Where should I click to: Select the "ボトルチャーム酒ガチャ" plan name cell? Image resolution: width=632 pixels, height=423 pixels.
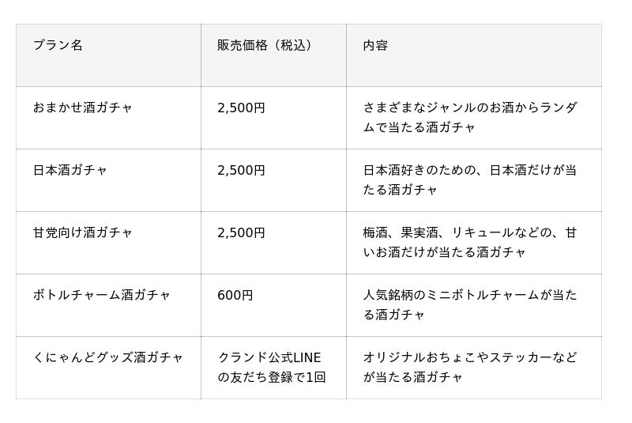[102, 295]
